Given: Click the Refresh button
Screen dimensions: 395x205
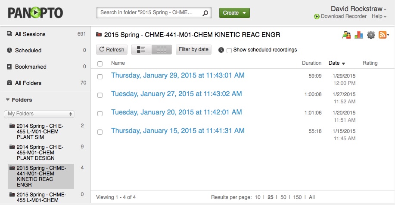Looking at the screenshot, I should click(x=112, y=49).
